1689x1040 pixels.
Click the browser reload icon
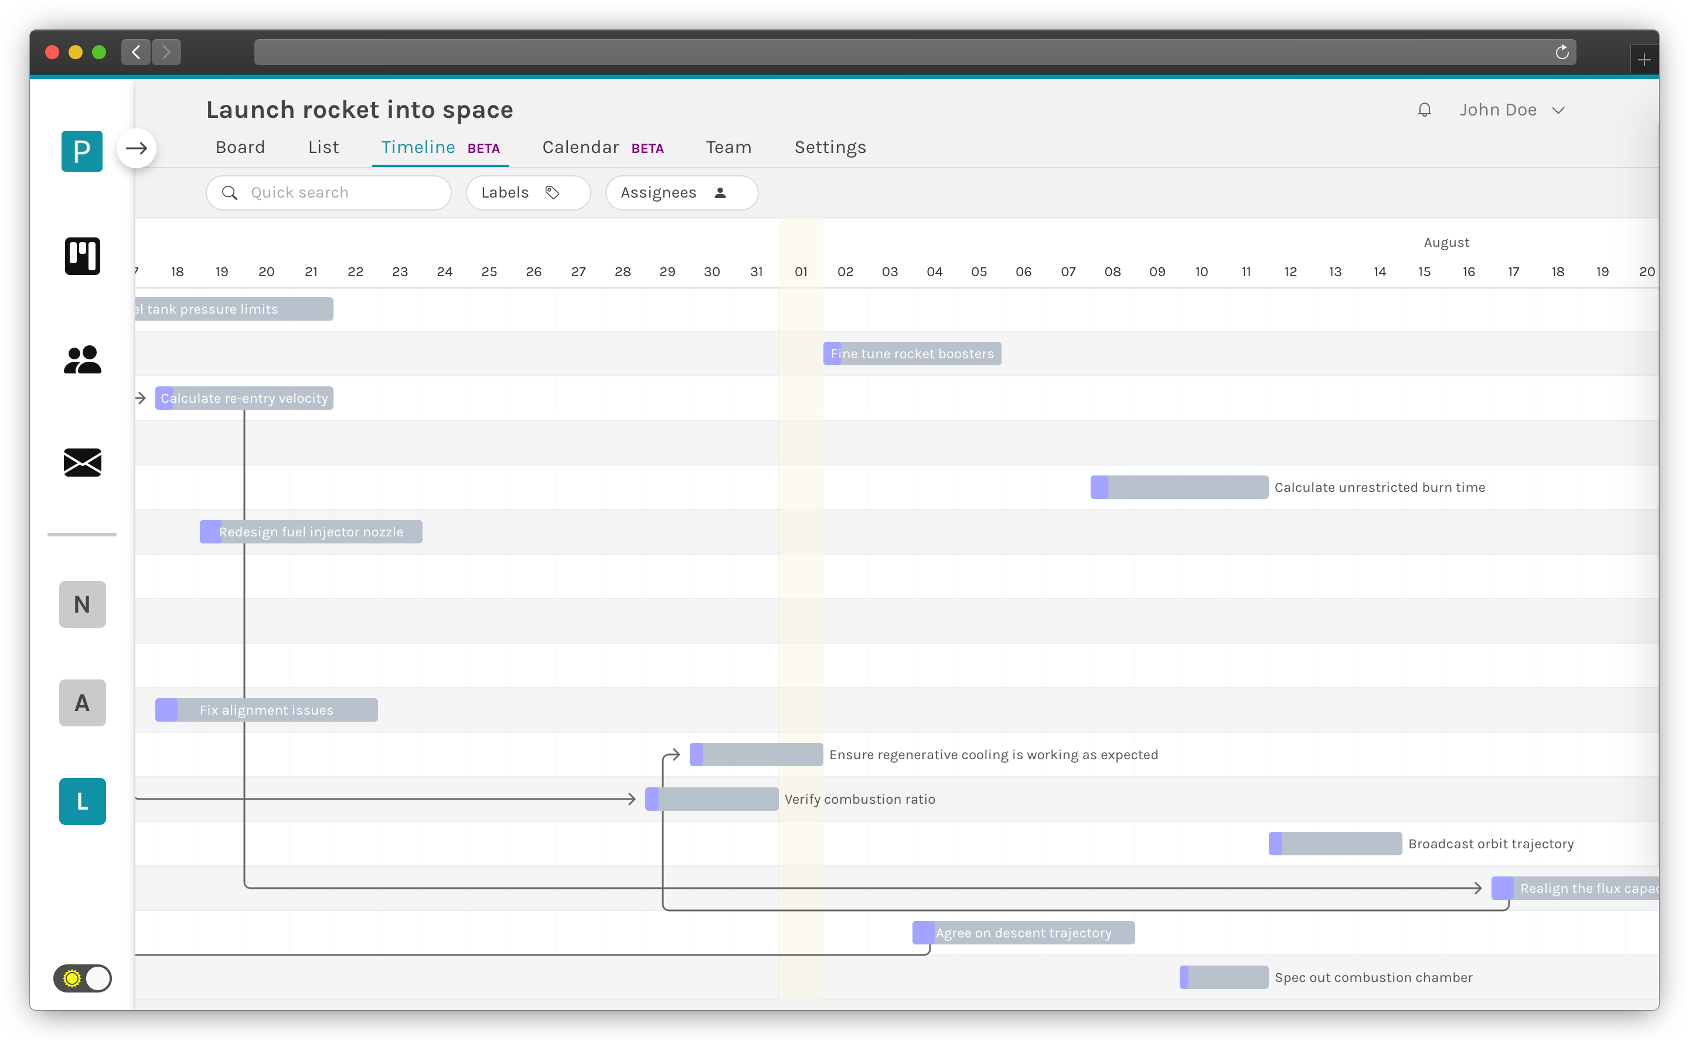click(1562, 52)
